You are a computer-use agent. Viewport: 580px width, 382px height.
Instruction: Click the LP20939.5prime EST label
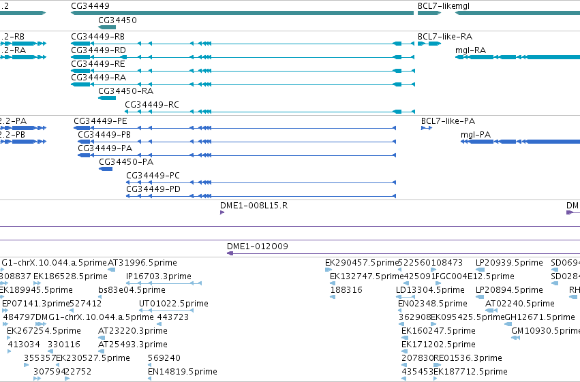click(509, 263)
